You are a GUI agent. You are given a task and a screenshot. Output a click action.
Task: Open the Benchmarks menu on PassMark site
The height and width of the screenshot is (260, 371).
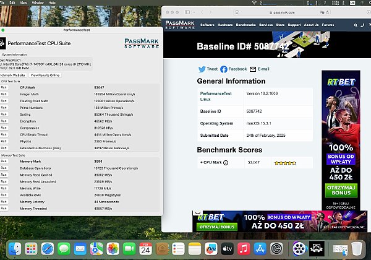245,25
